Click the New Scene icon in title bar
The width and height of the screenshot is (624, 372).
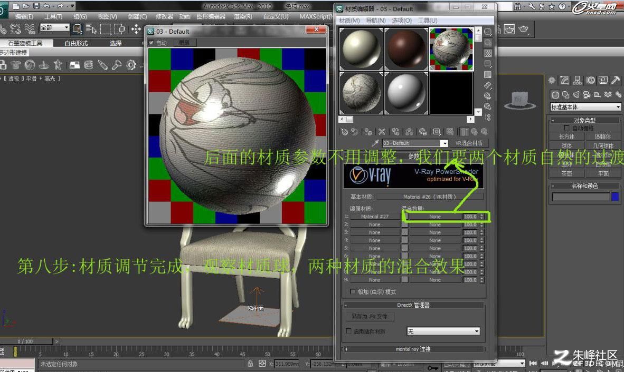click(x=16, y=6)
